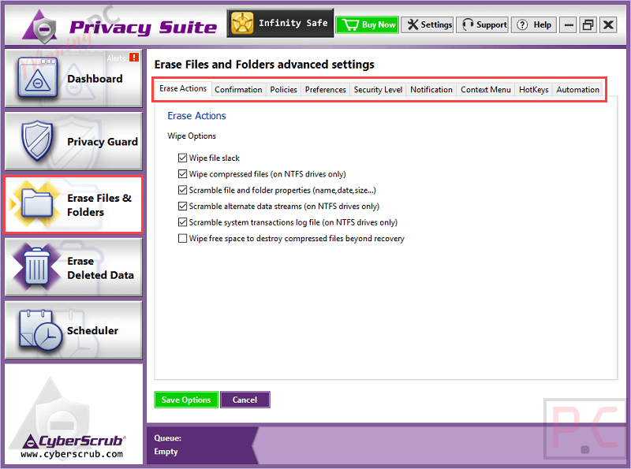Click the Dashboard window icon

[x=38, y=77]
